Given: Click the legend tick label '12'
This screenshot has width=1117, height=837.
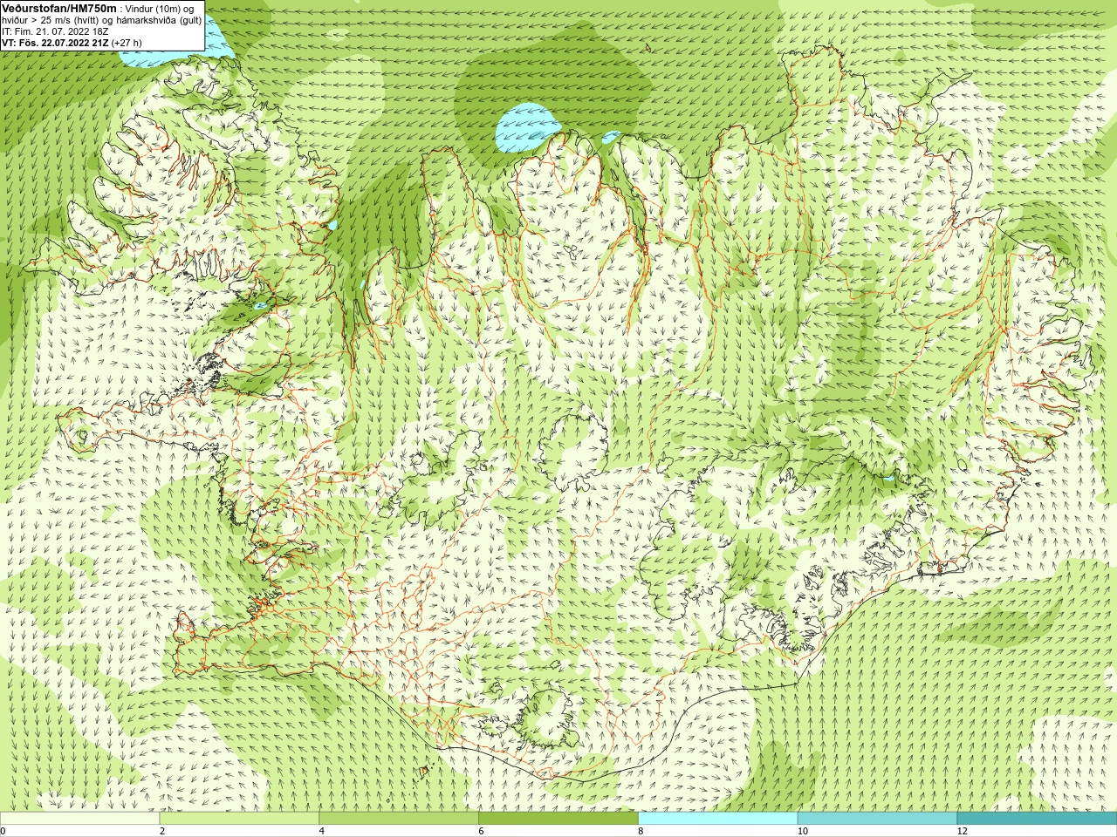Looking at the screenshot, I should click(961, 831).
